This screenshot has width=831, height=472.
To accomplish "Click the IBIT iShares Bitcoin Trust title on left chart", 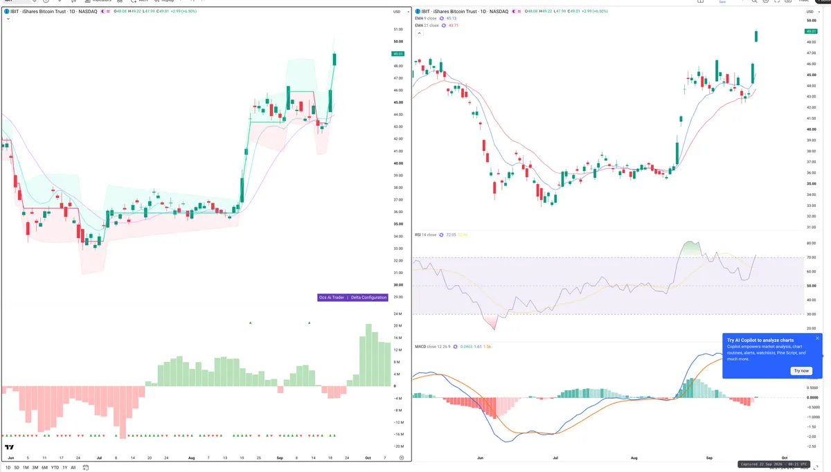I will pos(54,11).
